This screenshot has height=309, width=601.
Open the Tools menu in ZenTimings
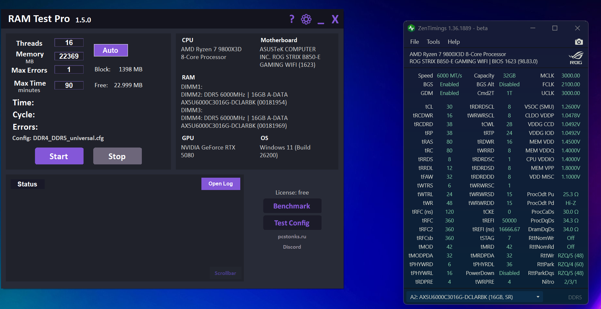click(x=433, y=42)
